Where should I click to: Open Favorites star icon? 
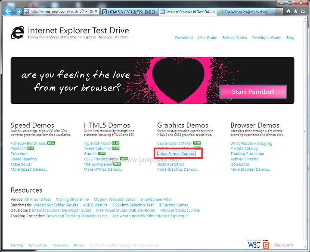coord(295,12)
